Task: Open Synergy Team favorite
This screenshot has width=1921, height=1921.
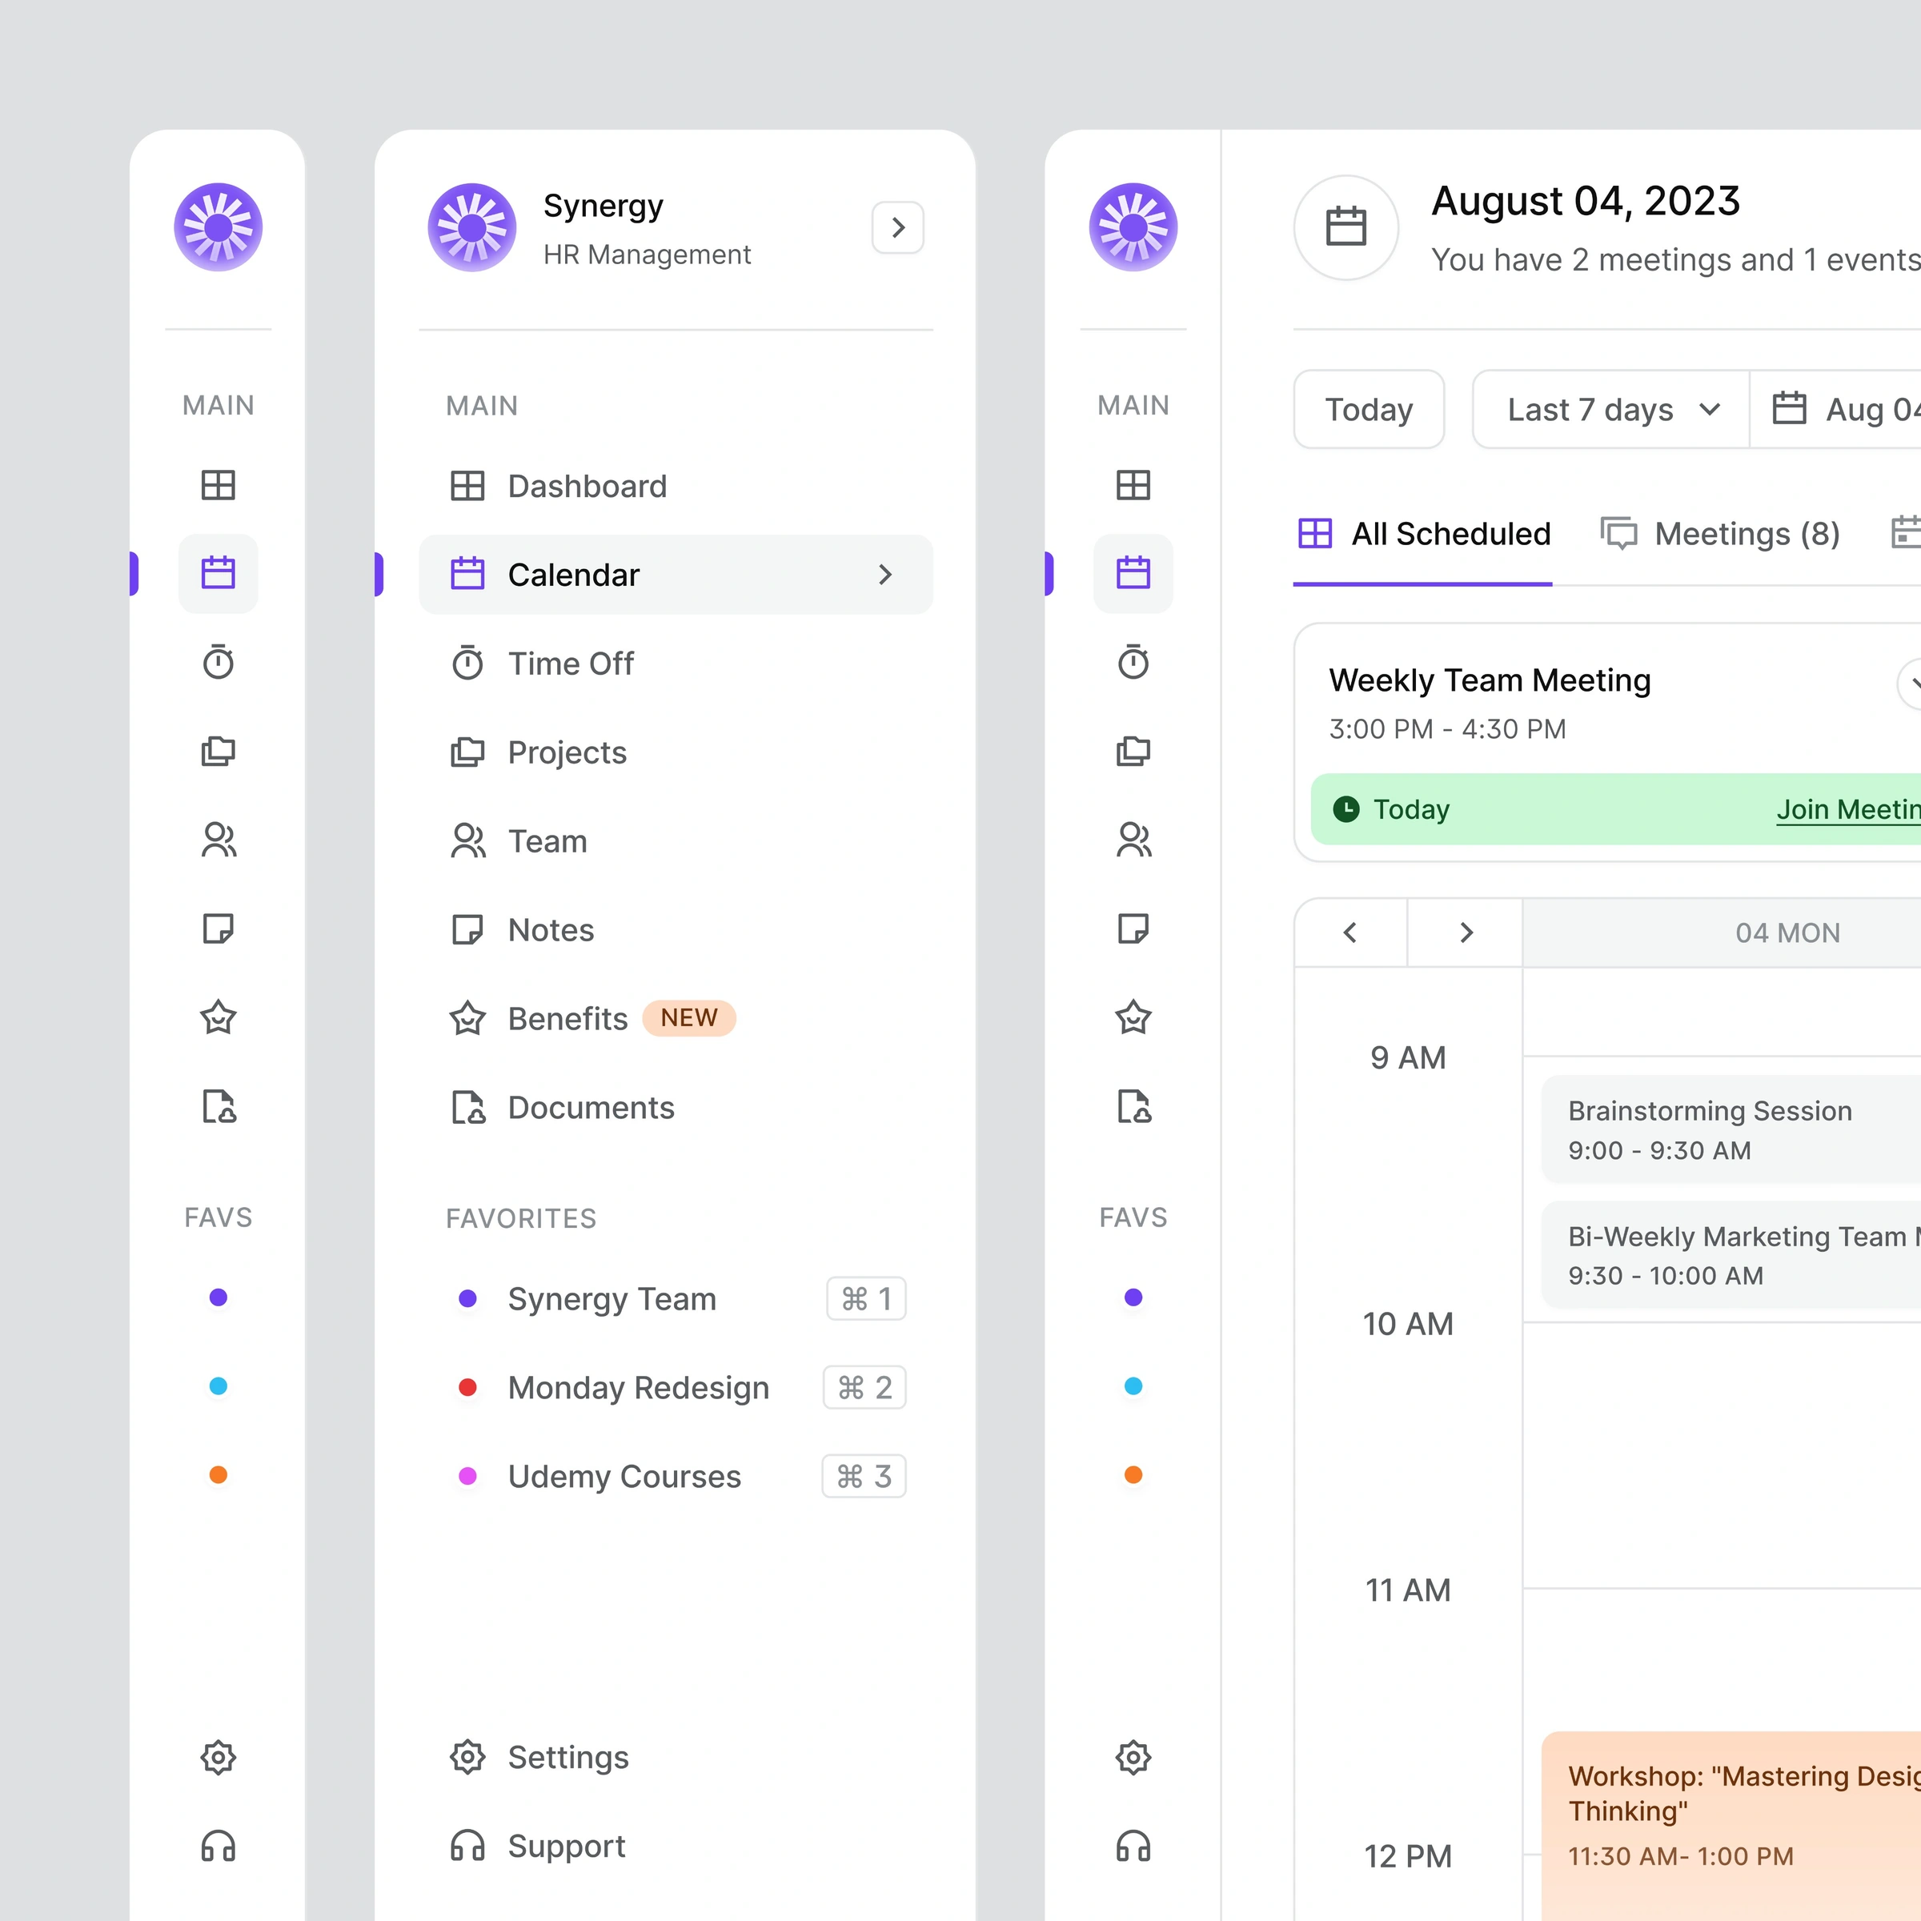Action: [x=675, y=1297]
